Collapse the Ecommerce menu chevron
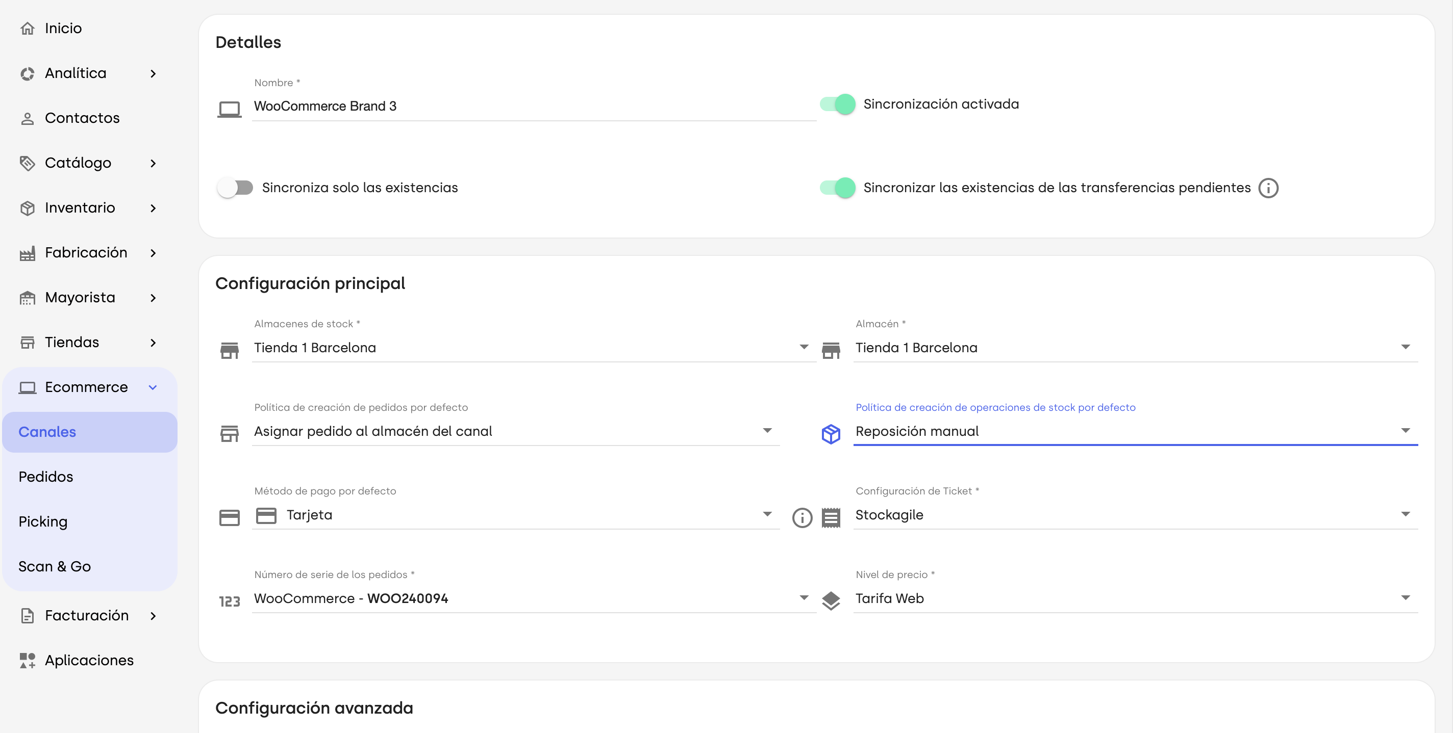 click(153, 387)
